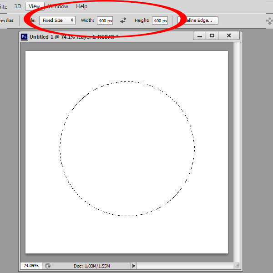This screenshot has height=273, width=273.
Task: Open the Help menu
Action: pos(82,6)
